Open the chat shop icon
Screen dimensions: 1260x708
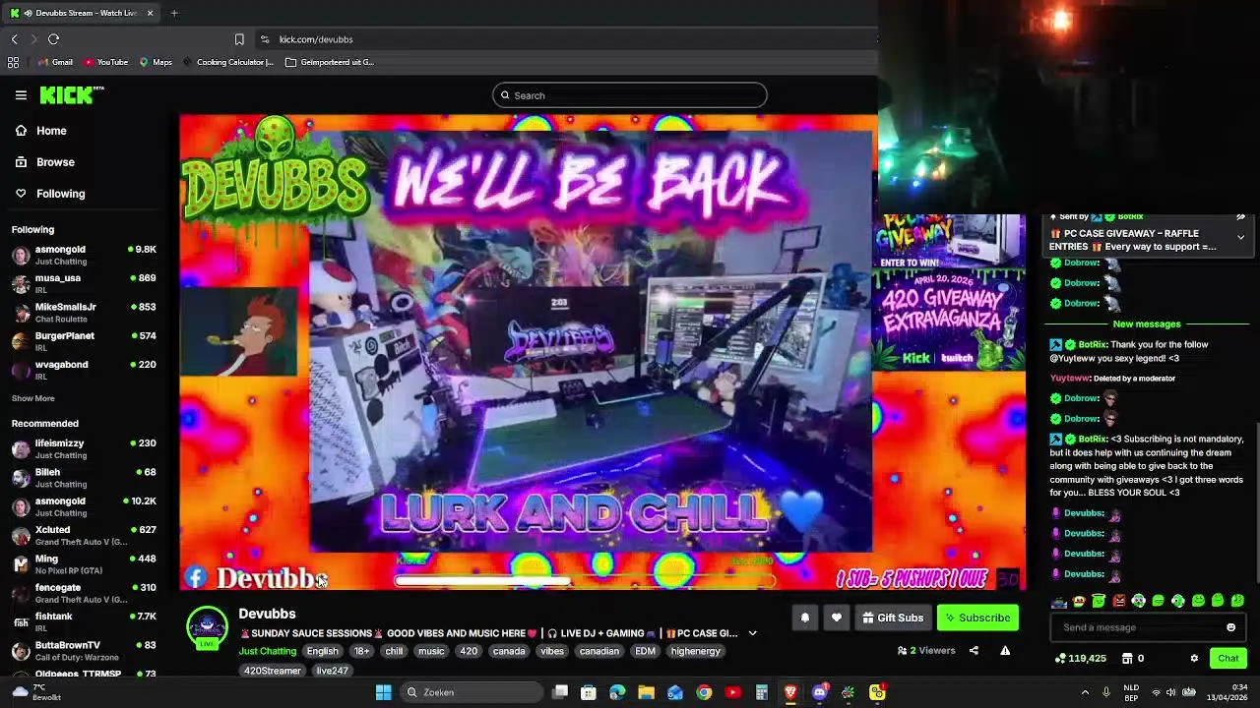coord(1125,658)
